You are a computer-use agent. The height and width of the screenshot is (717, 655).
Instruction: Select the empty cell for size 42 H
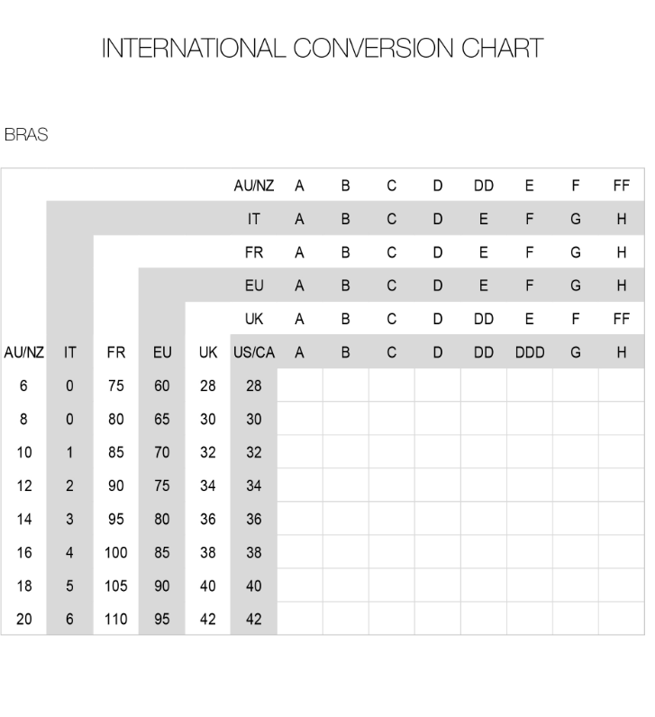(x=621, y=618)
